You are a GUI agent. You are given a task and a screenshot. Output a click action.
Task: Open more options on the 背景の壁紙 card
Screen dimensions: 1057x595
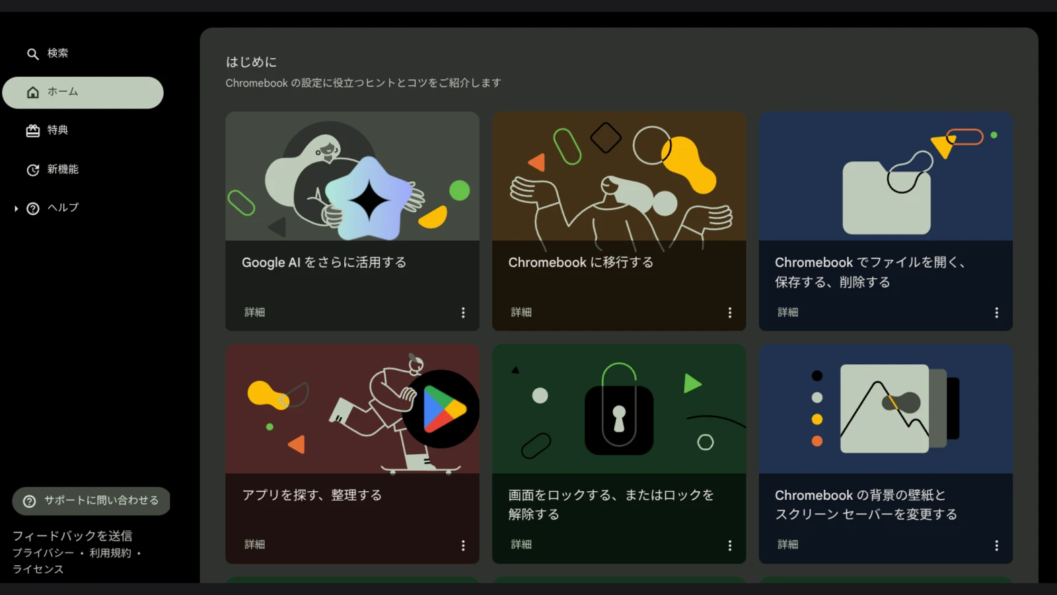point(996,545)
